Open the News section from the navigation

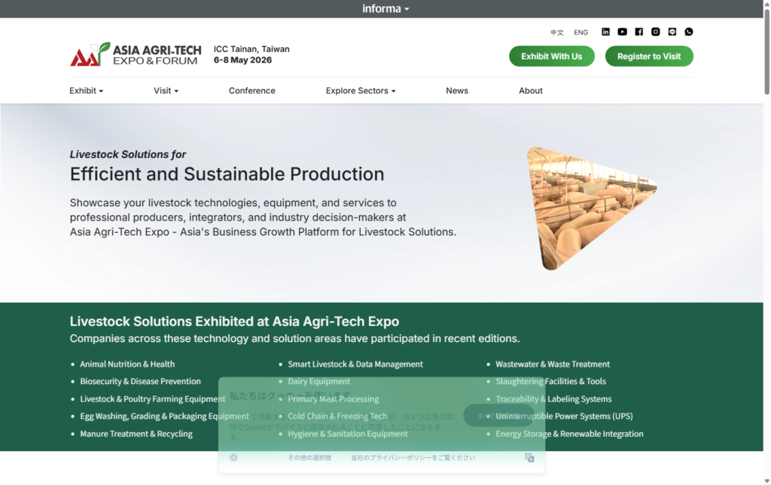click(457, 90)
